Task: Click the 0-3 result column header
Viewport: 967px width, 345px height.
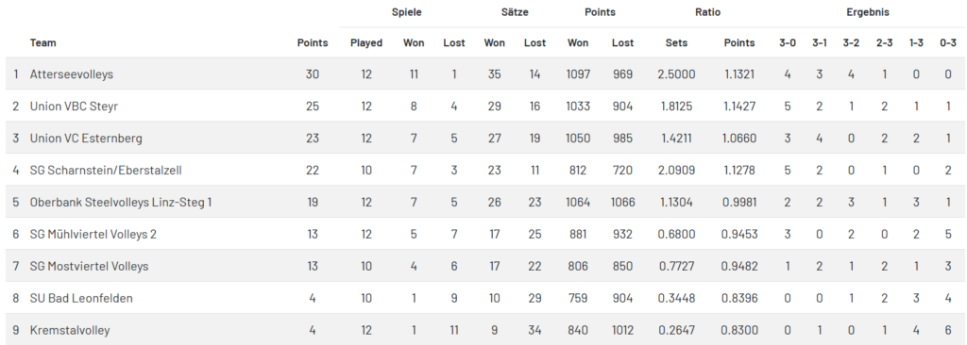Action: tap(948, 43)
